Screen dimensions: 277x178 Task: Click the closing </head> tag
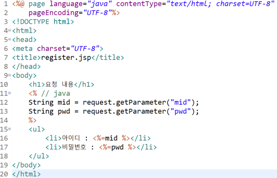pyautogui.click(x=26, y=67)
